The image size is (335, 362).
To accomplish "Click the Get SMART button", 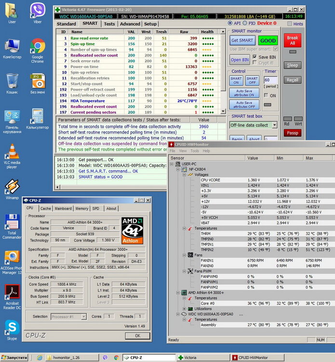I will point(242,41).
